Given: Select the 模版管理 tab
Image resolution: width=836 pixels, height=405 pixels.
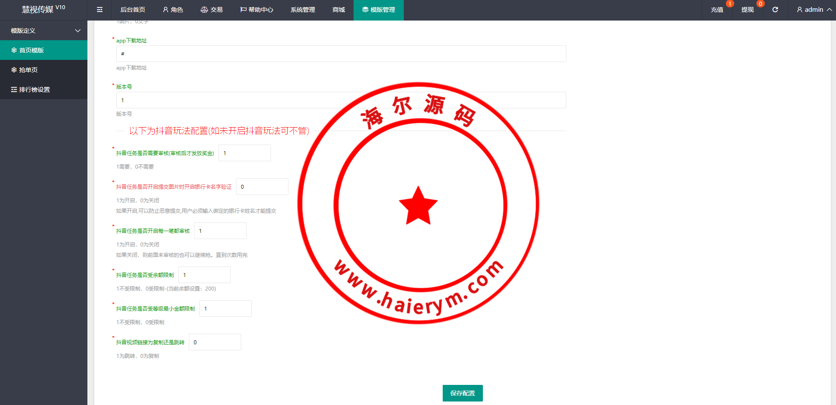Looking at the screenshot, I should [378, 10].
